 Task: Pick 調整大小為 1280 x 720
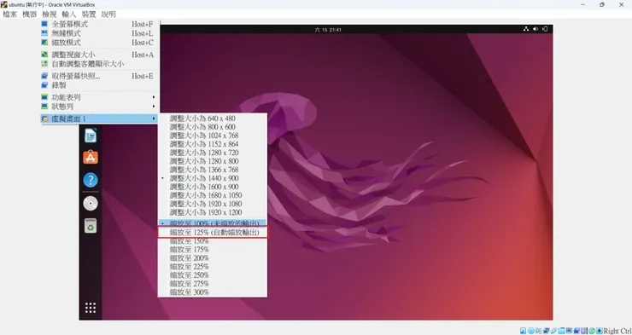[x=213, y=153]
